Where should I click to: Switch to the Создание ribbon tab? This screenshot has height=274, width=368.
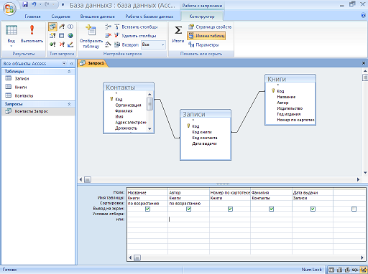tap(60, 16)
